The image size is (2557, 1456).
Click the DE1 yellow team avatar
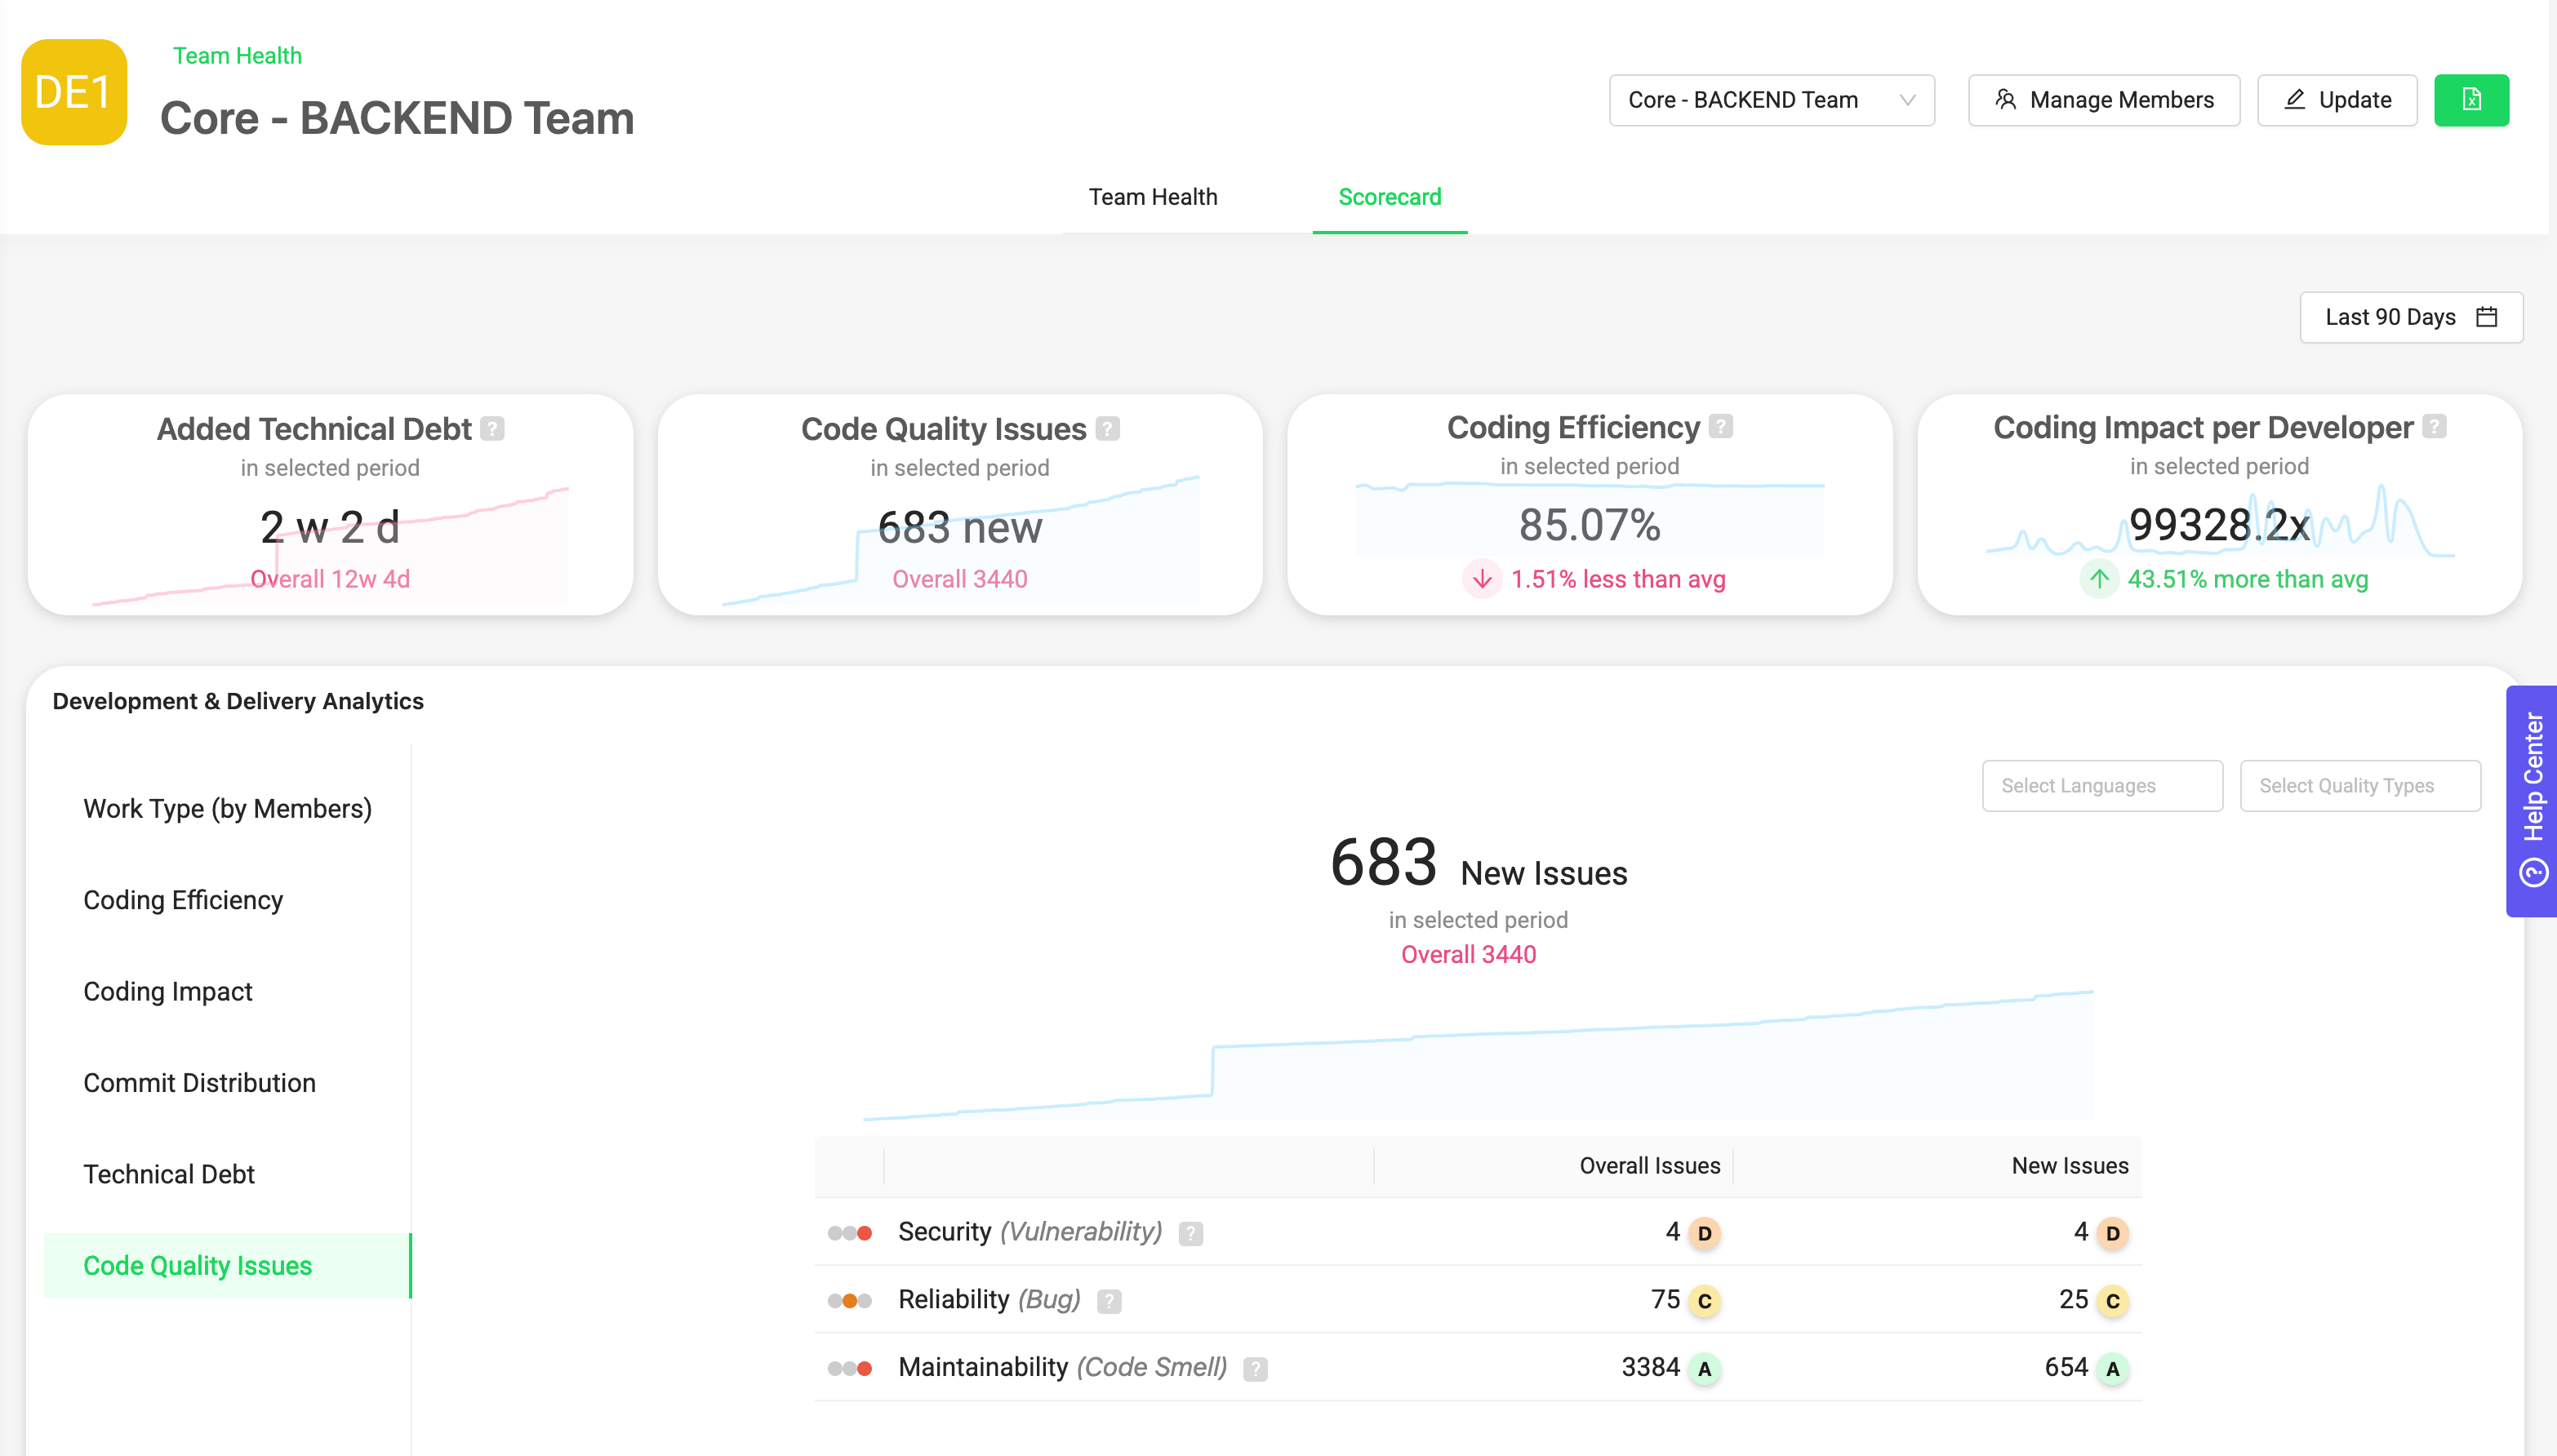pos(74,92)
